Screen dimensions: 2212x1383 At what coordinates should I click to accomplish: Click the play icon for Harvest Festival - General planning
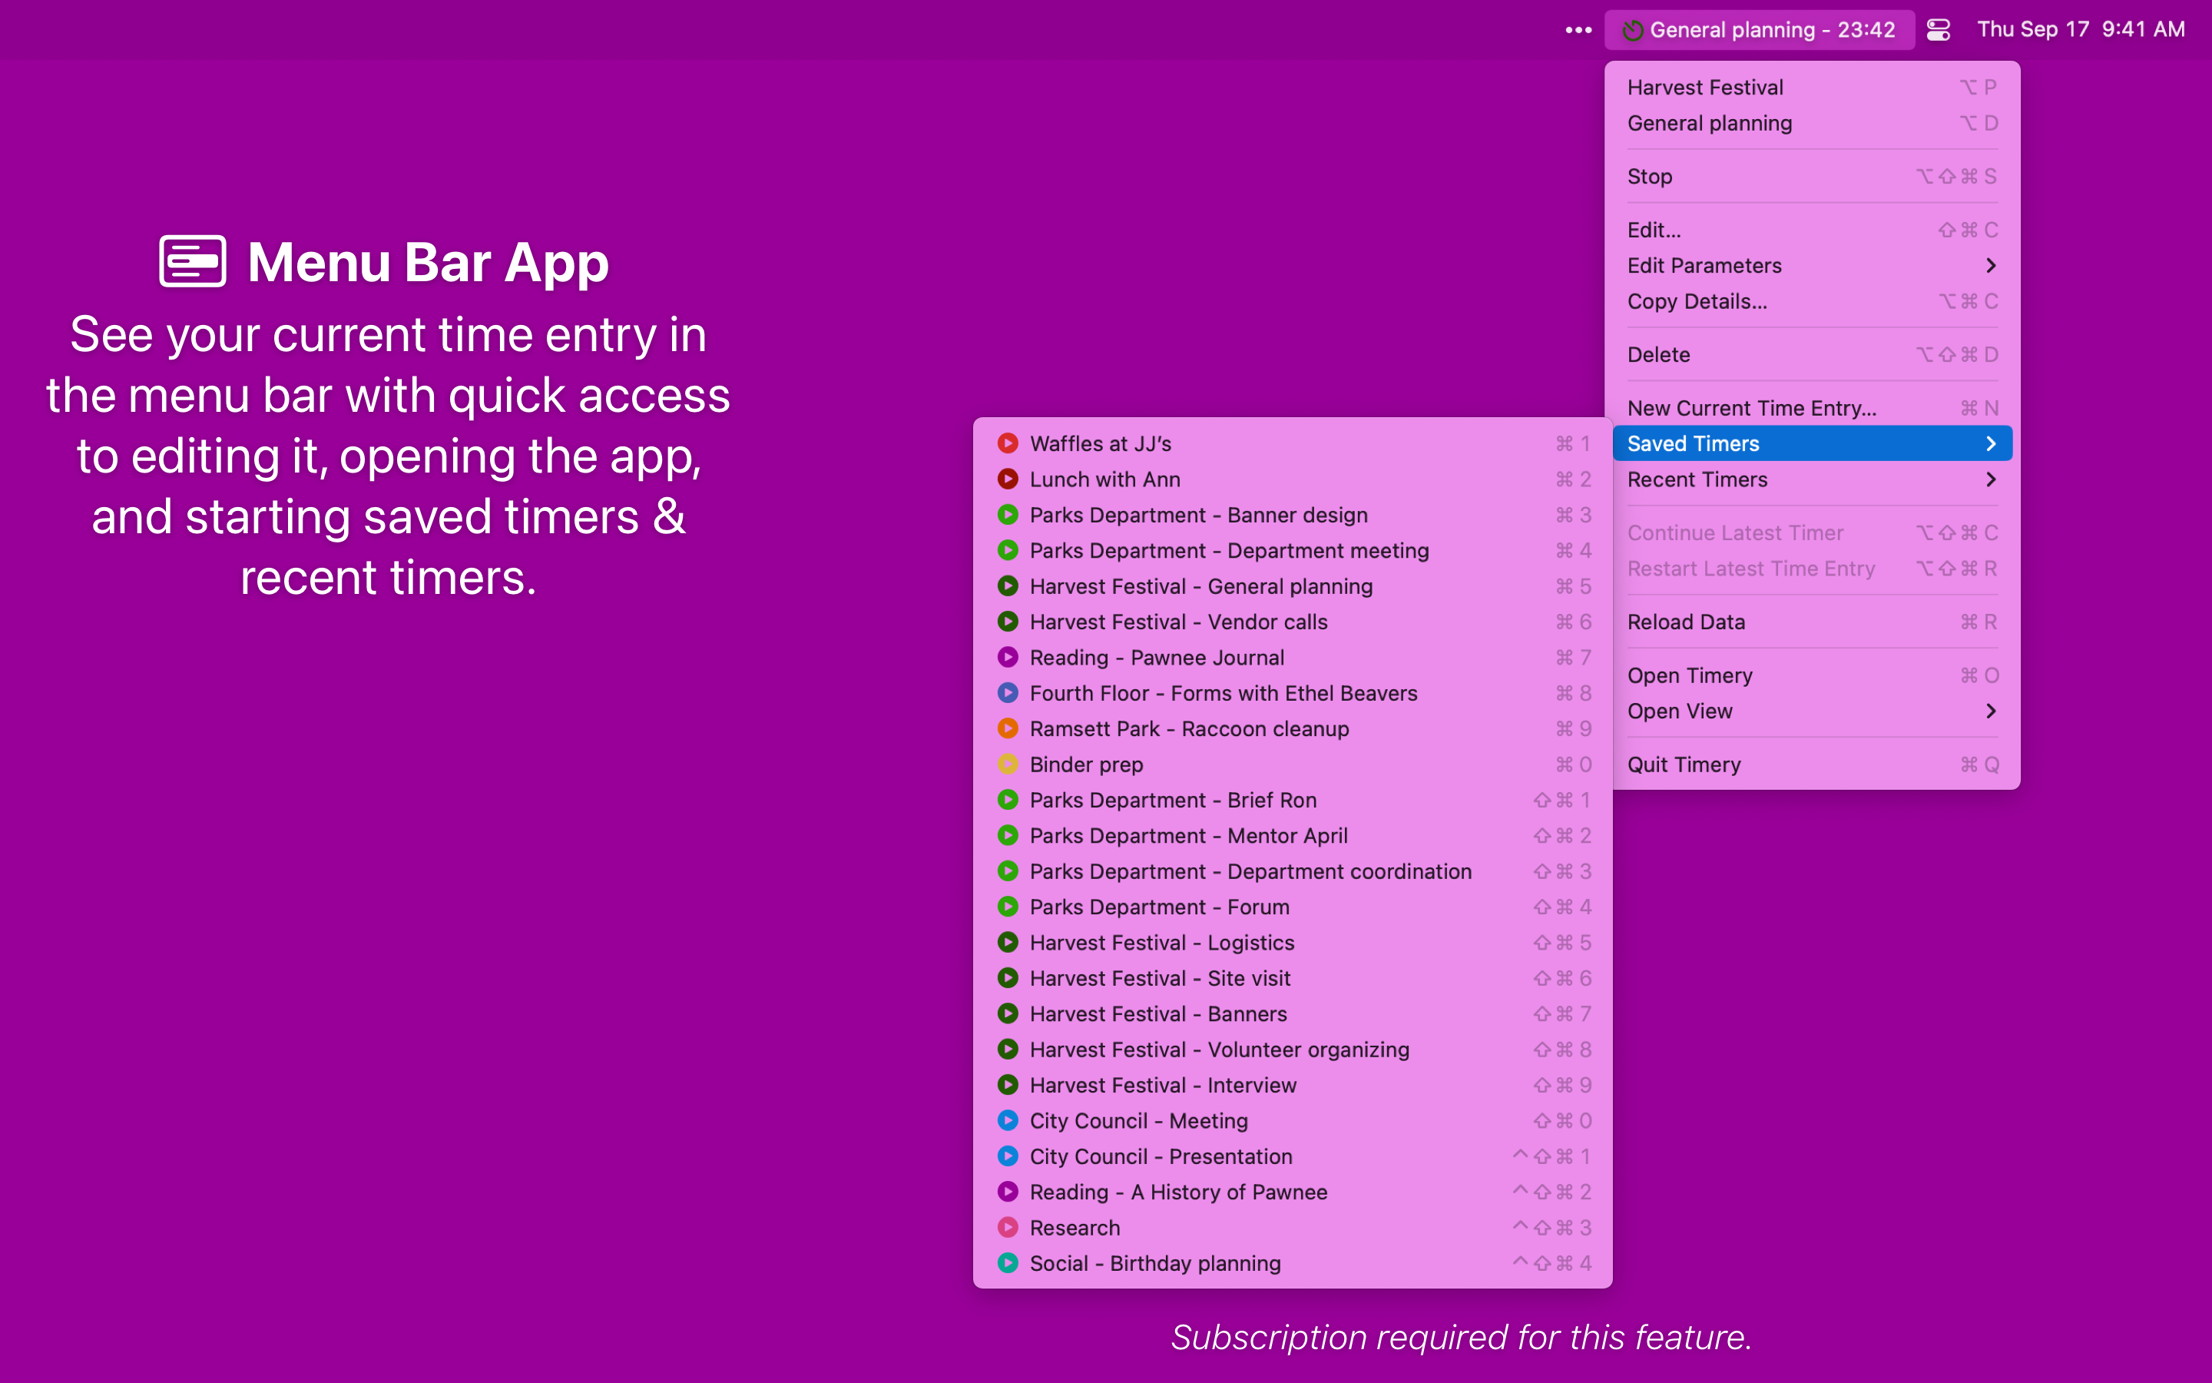[x=1007, y=586]
